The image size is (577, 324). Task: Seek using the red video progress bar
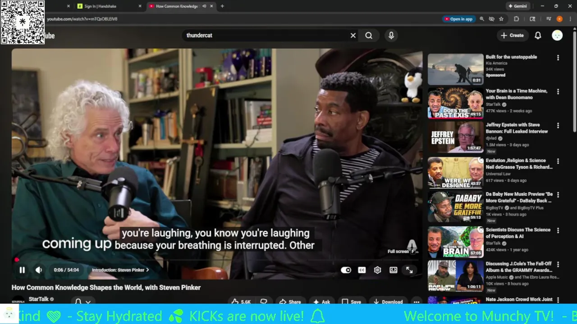(217, 260)
